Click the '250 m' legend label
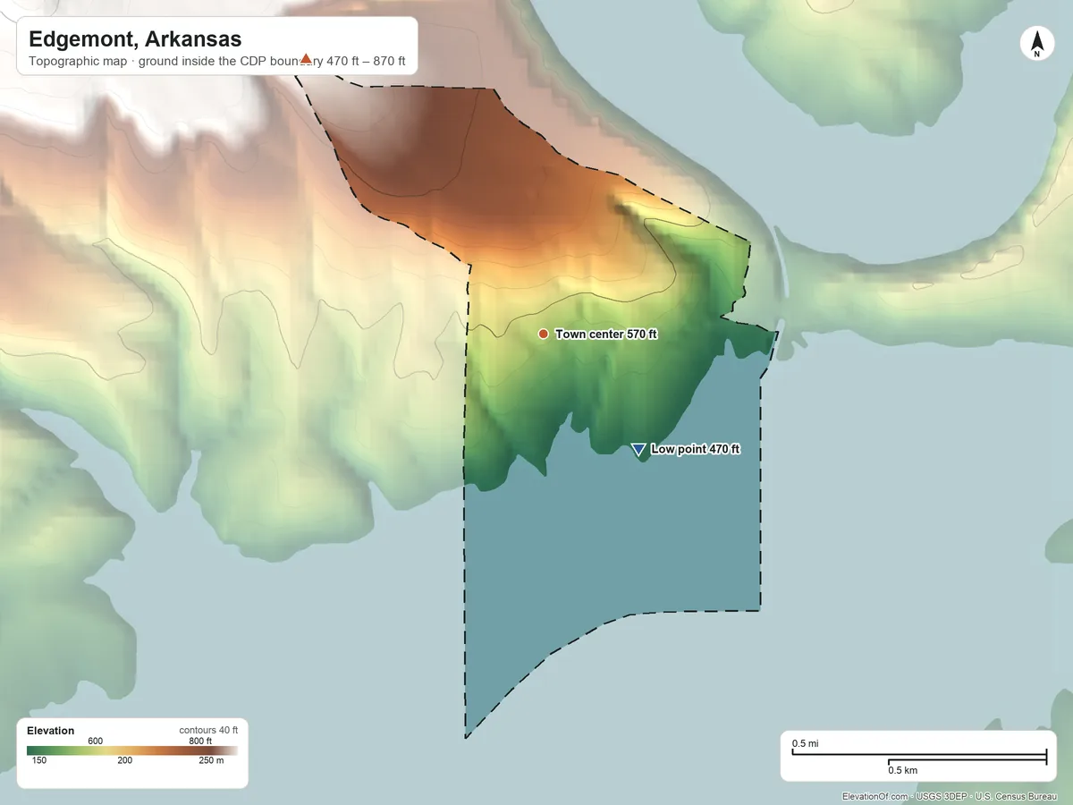1073x805 pixels. pyautogui.click(x=212, y=760)
